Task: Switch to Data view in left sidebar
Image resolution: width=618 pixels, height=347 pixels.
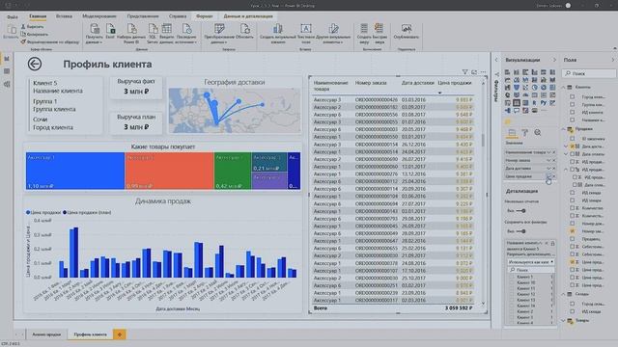Action: pyautogui.click(x=7, y=71)
